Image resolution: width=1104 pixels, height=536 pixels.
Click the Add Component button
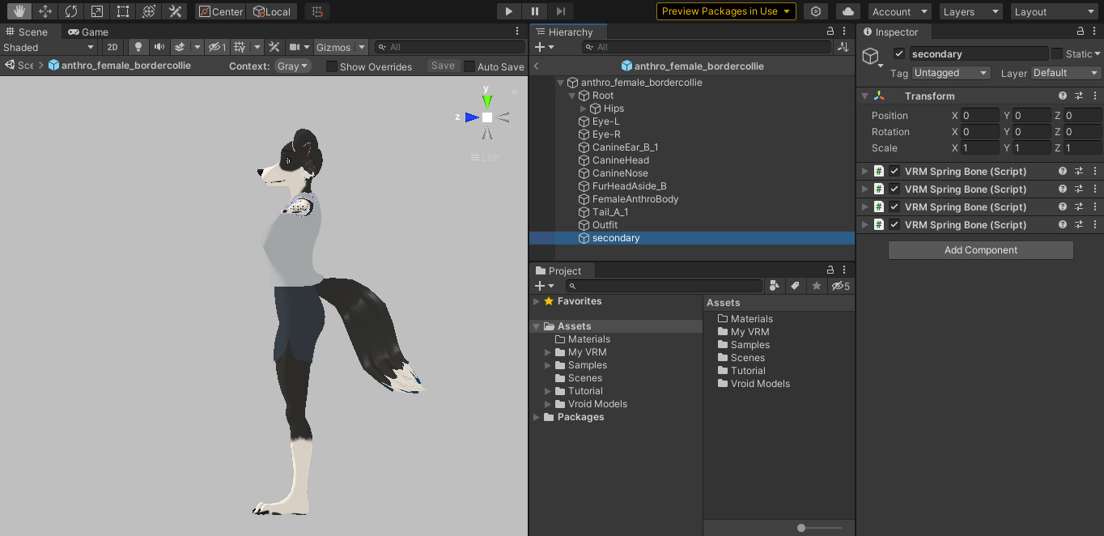coord(980,250)
